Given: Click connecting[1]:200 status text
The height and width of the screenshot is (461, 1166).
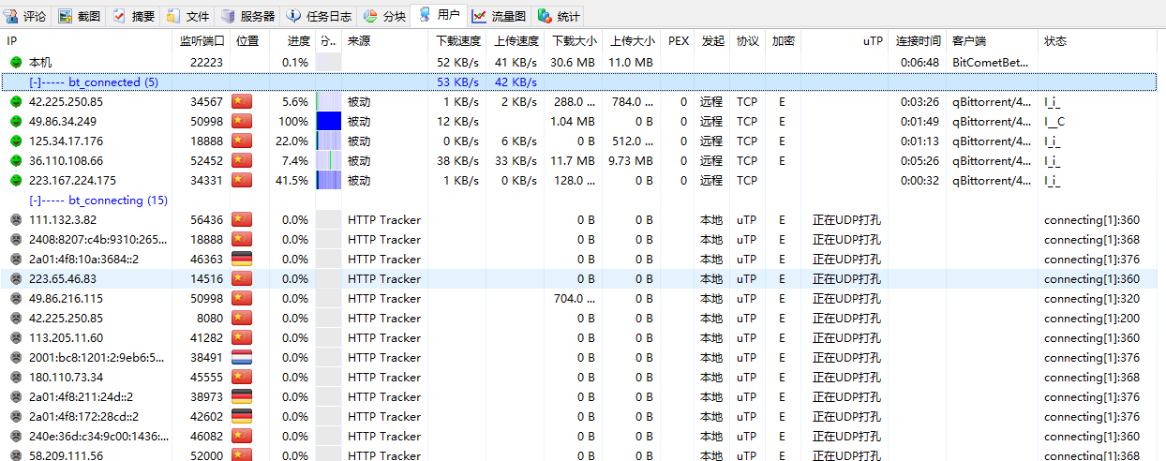Looking at the screenshot, I should [x=1092, y=318].
